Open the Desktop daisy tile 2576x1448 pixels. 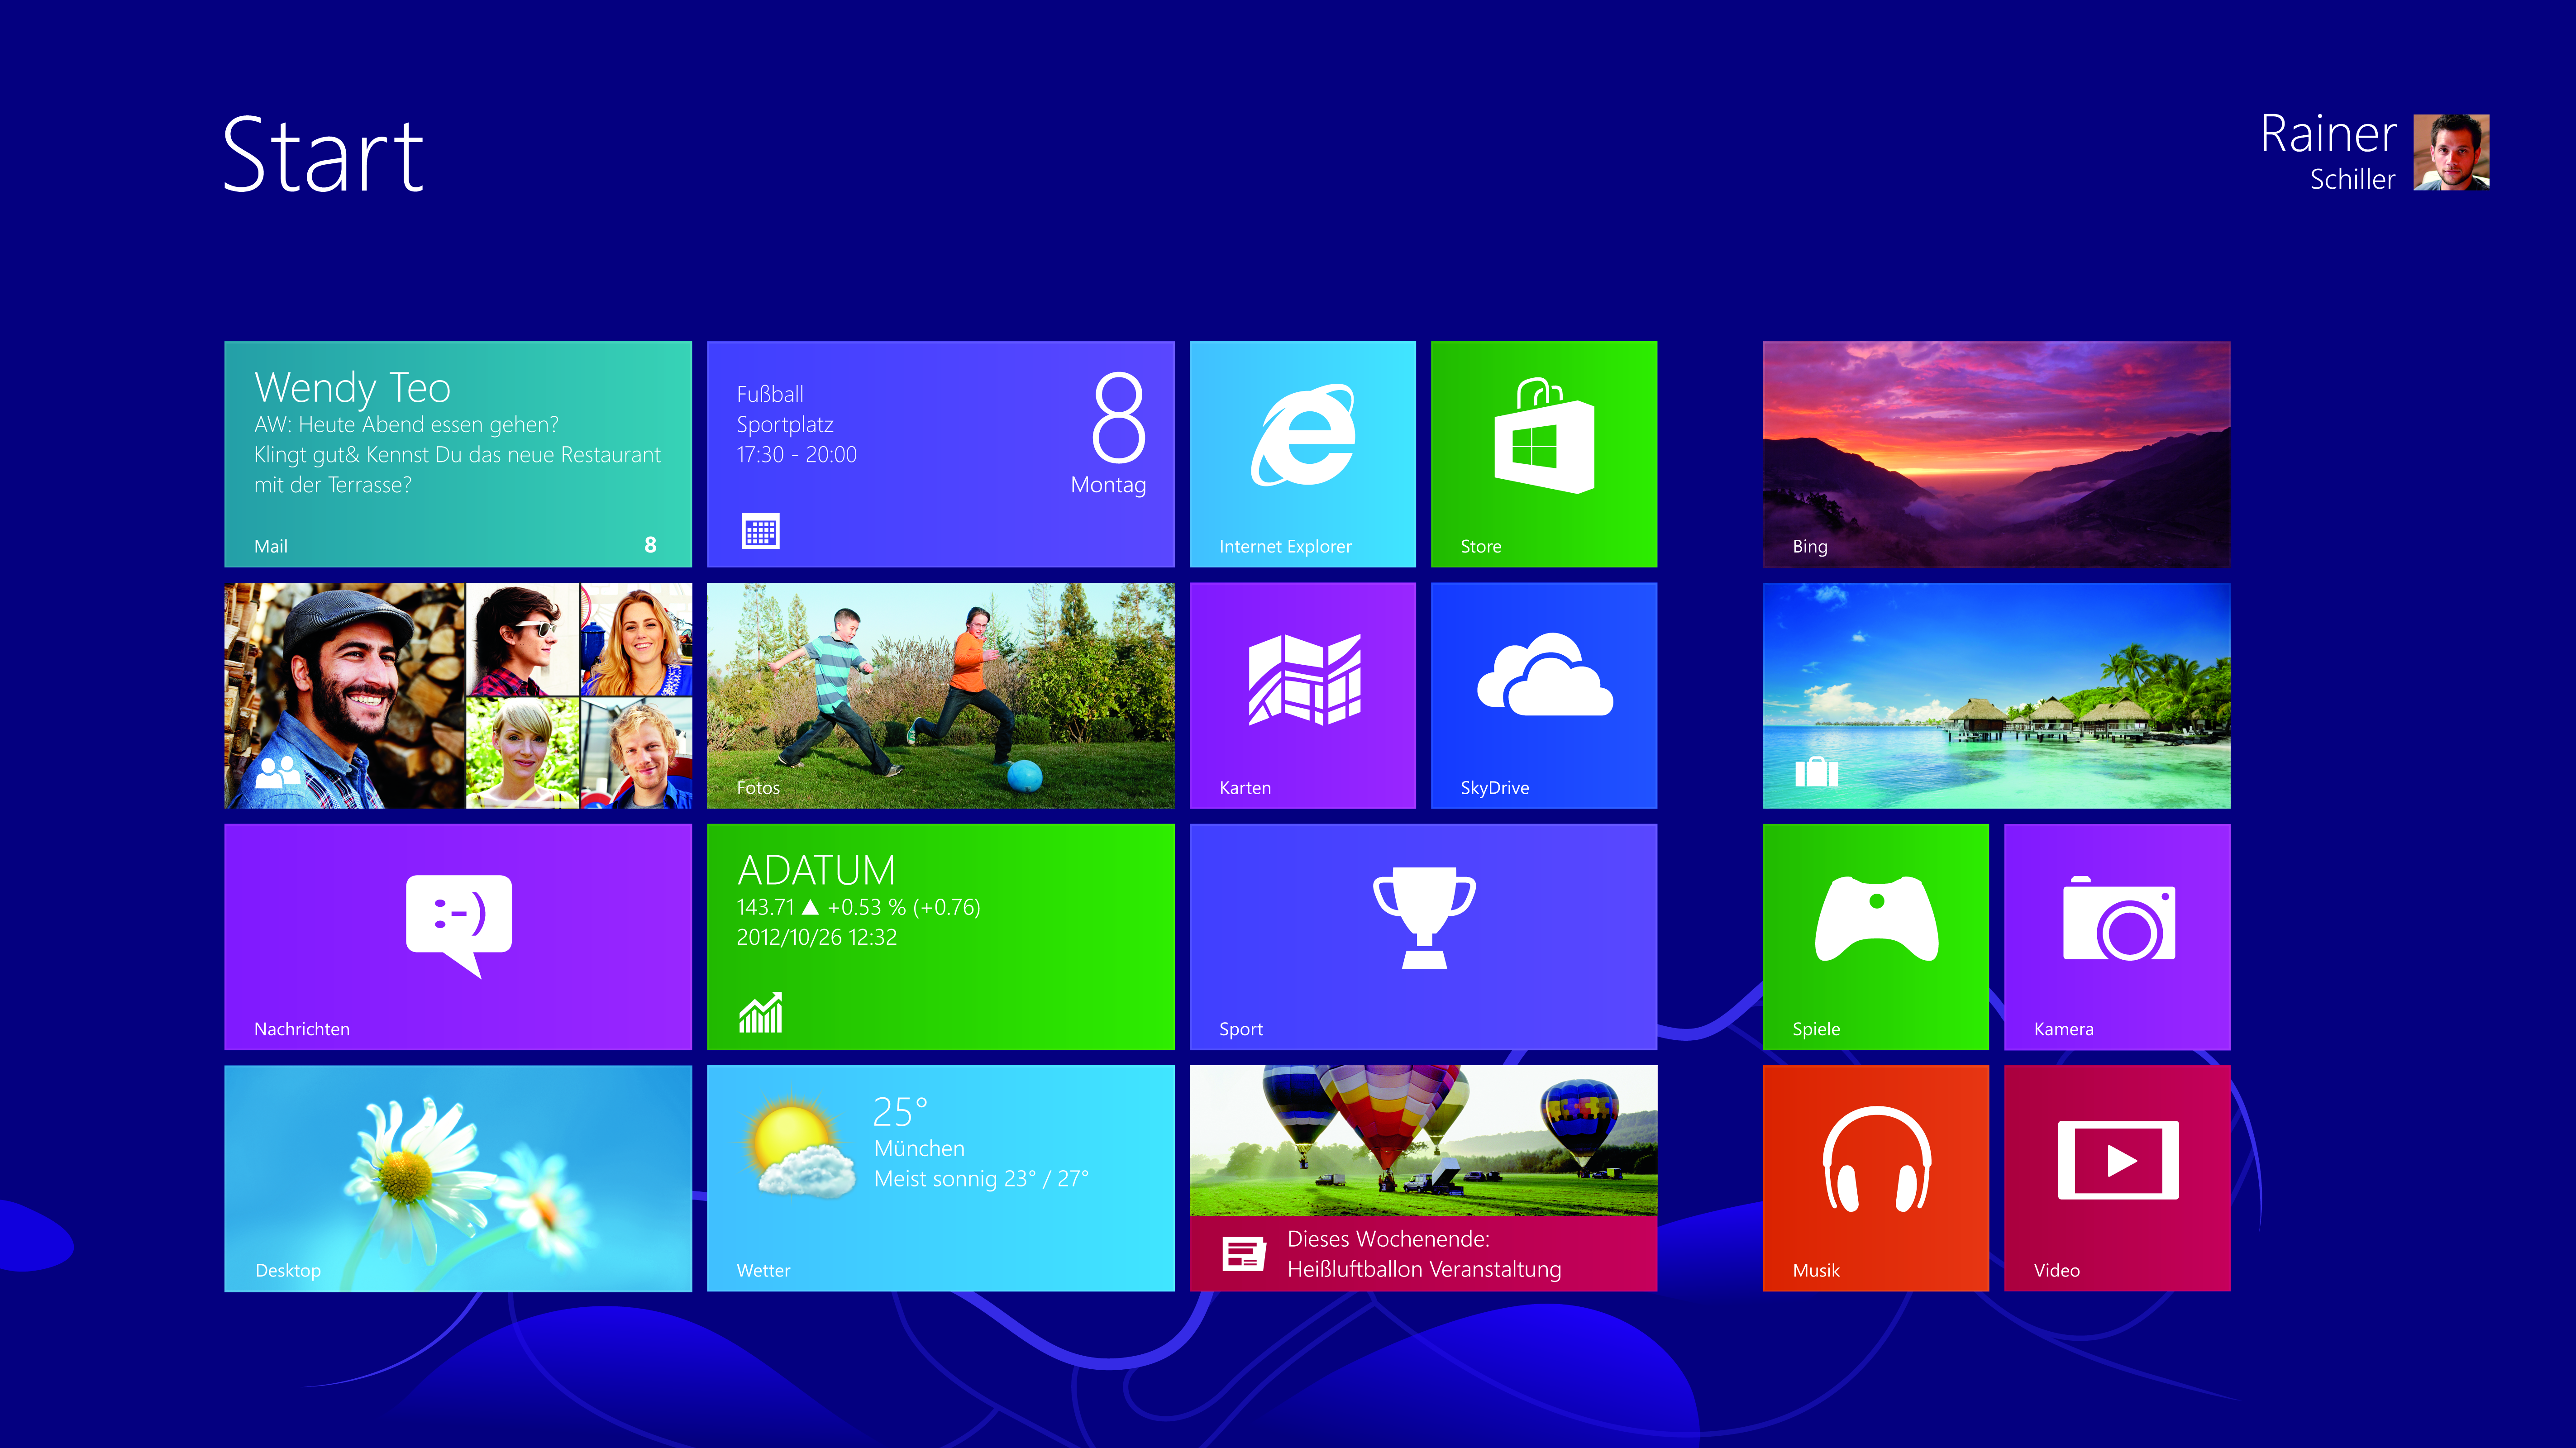pyautogui.click(x=458, y=1178)
